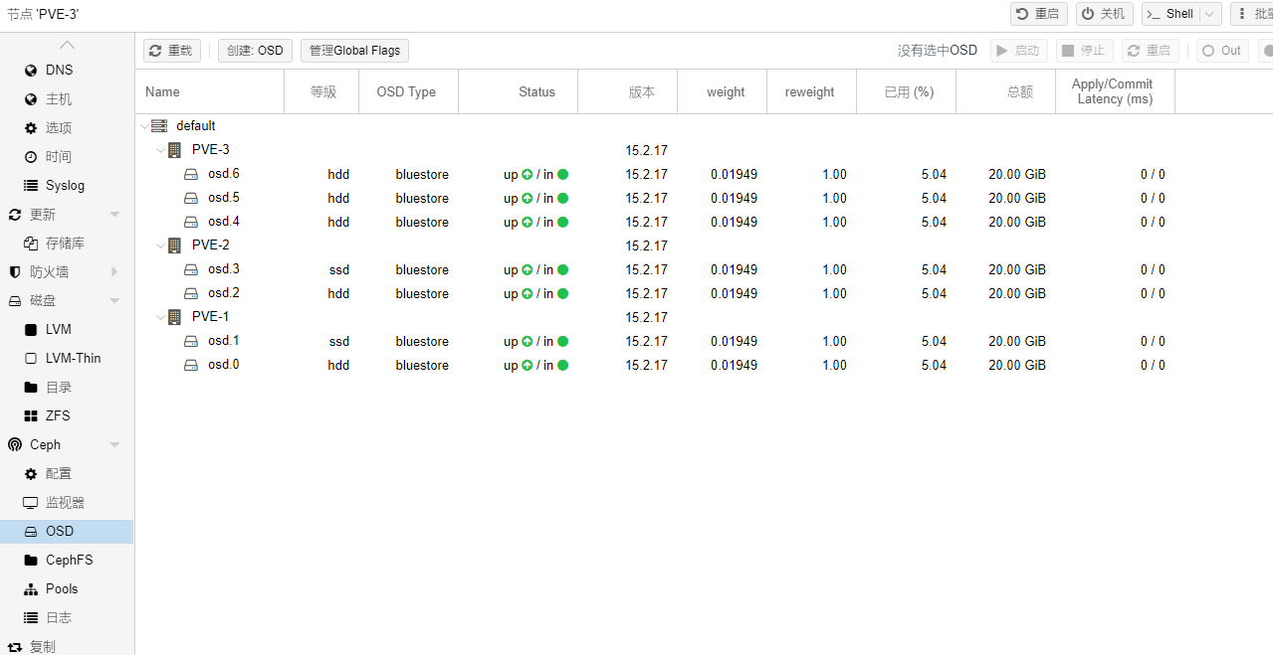Click the osd.4 drive icon
1273x655 pixels.
coord(192,222)
